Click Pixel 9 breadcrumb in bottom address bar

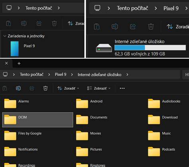pyautogui.click(x=61, y=75)
